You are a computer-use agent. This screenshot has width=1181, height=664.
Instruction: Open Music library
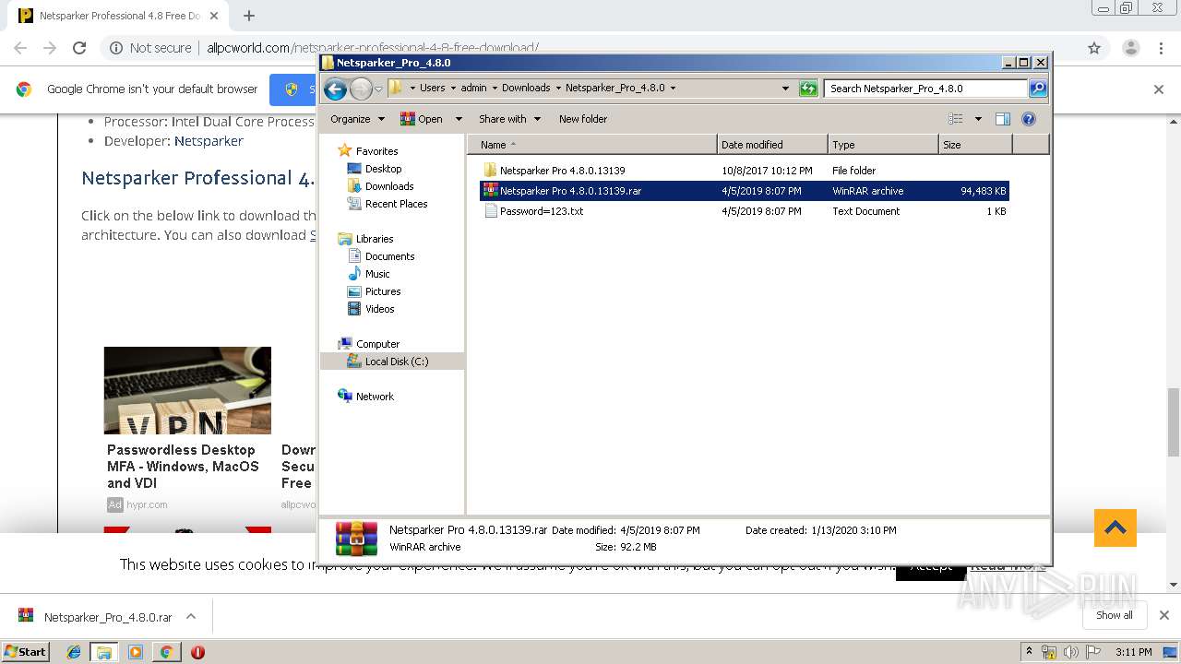click(377, 274)
